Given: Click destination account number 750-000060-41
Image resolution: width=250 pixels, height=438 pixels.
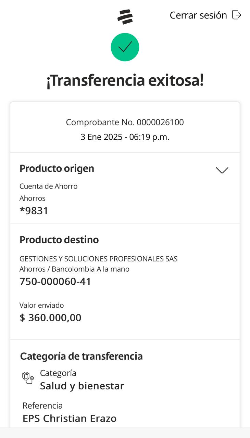Looking at the screenshot, I should tap(55, 282).
